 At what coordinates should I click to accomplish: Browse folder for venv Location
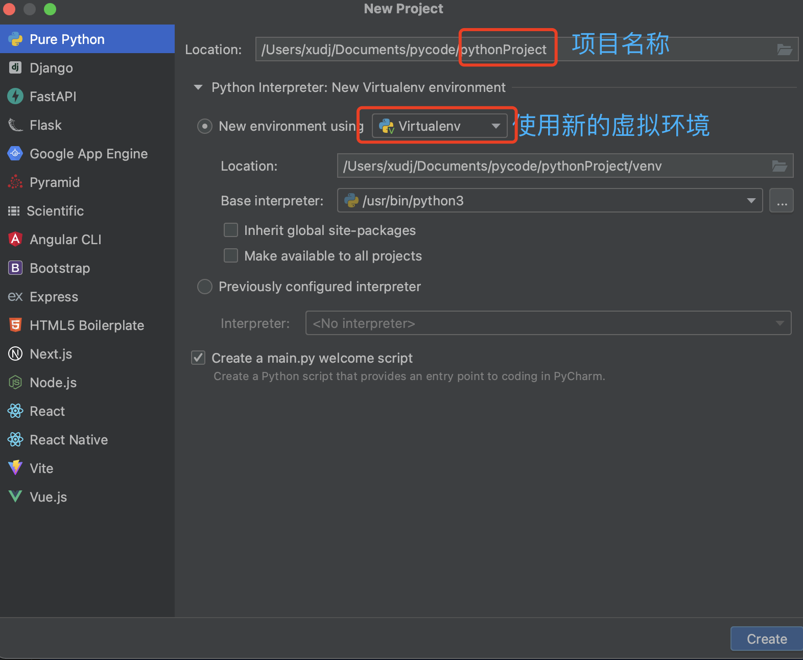[x=780, y=166]
